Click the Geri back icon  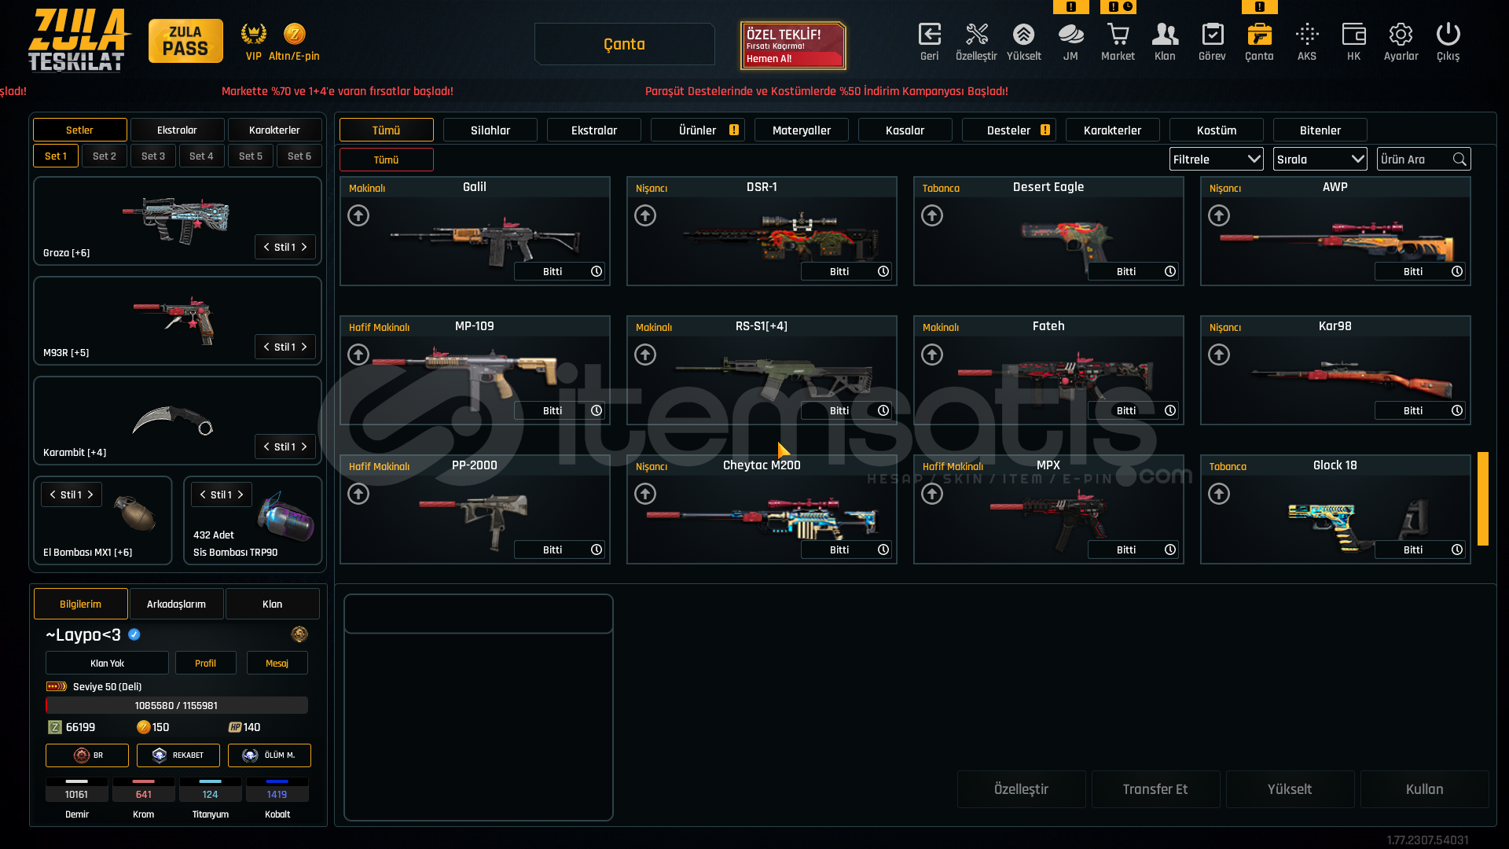click(x=929, y=35)
